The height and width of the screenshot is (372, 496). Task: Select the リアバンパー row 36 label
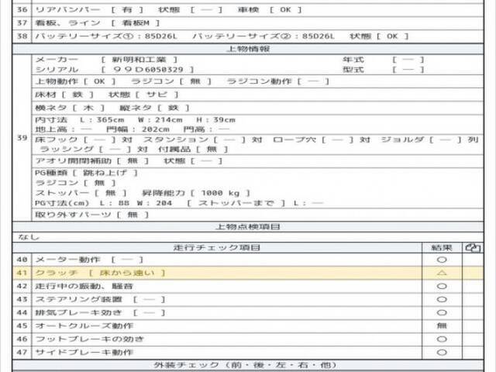click(67, 10)
